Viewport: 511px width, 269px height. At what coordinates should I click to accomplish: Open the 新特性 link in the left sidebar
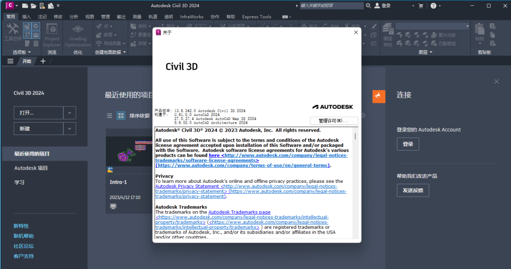tap(21, 226)
